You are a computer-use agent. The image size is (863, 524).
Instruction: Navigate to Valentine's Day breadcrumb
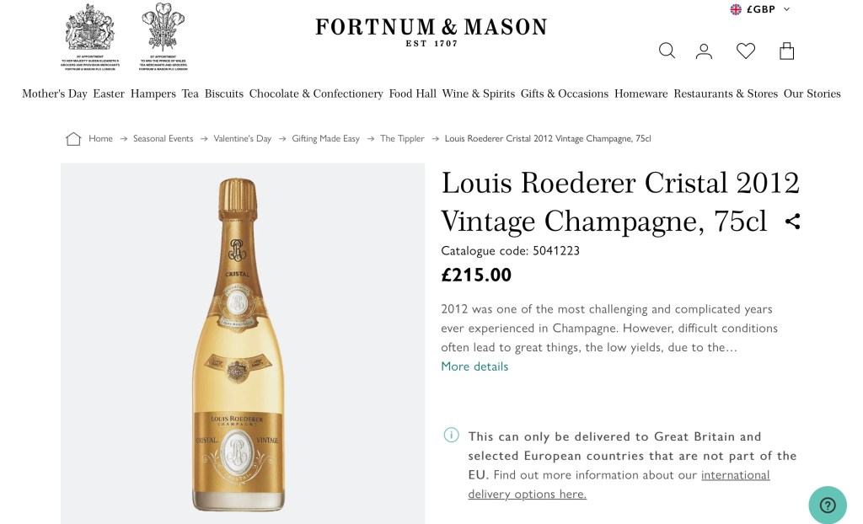tap(242, 138)
